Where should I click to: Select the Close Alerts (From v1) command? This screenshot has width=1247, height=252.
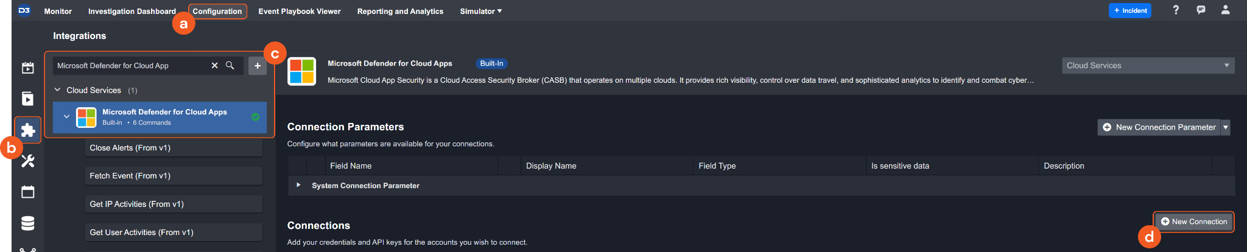click(x=174, y=148)
